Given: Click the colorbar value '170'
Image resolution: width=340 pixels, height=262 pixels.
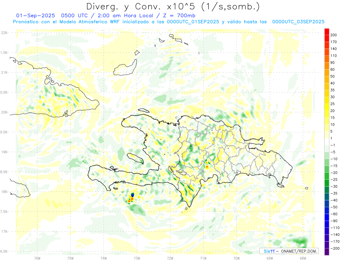Looking at the screenshot, I should (x=334, y=42).
